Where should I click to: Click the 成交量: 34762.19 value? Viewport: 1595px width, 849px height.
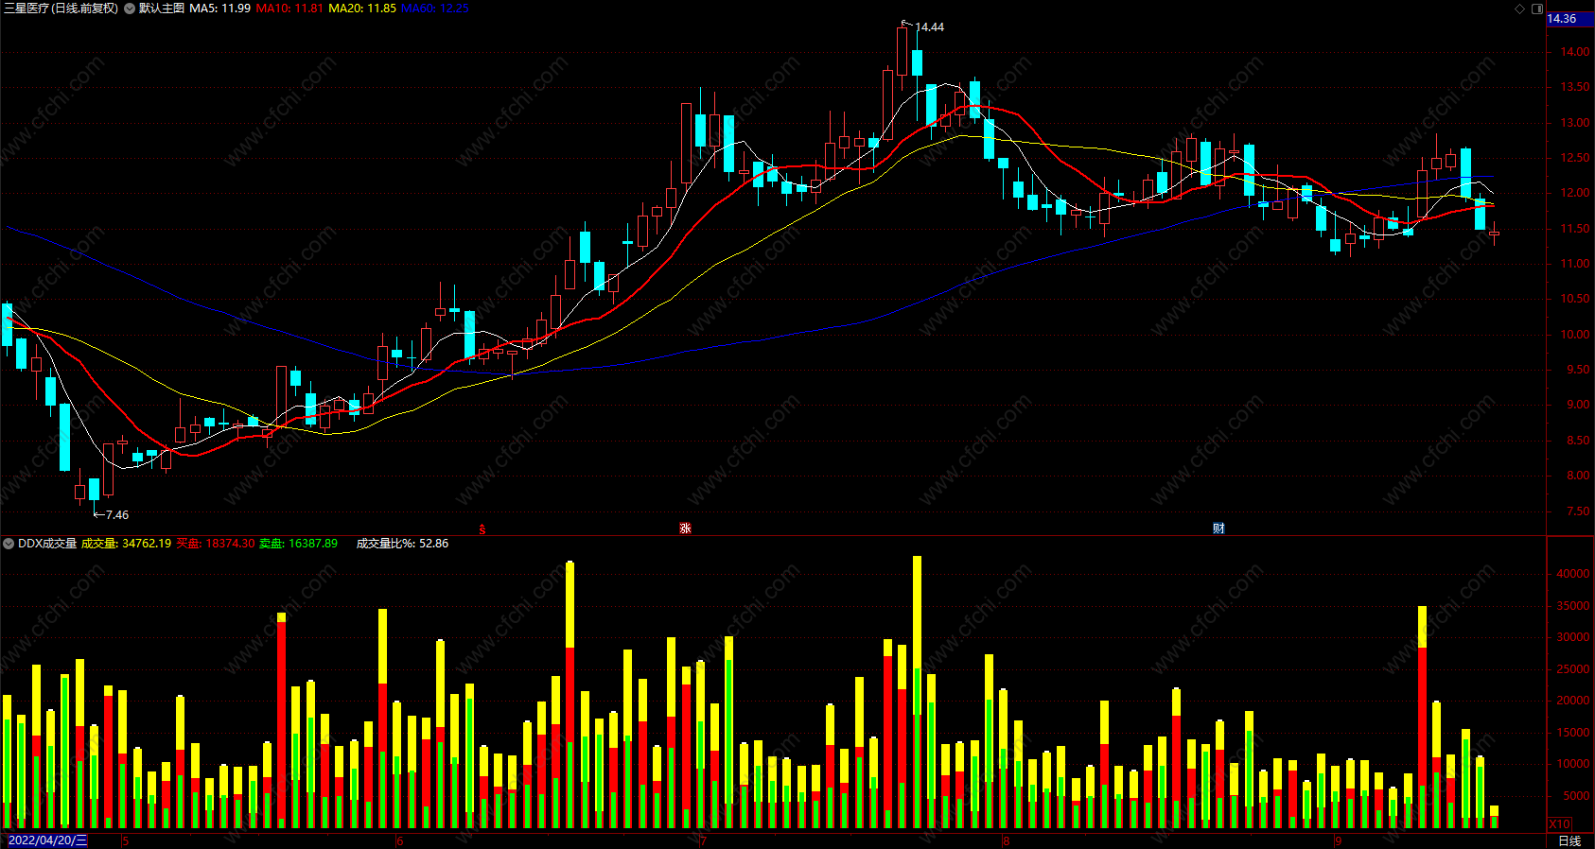[x=127, y=544]
